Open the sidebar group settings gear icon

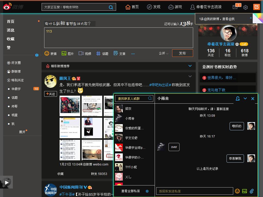[37, 55]
